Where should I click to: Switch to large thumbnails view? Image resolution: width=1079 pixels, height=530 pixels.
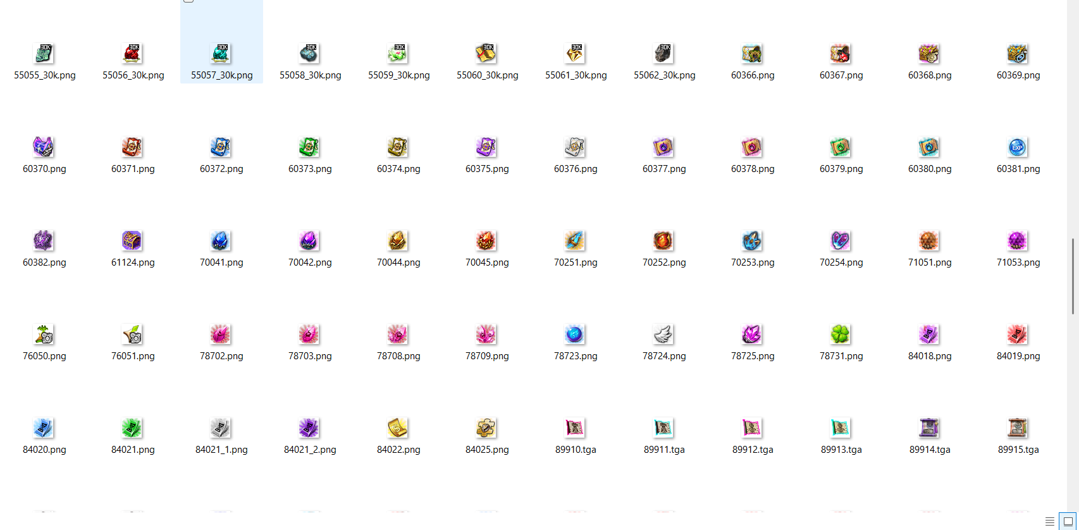1068,522
